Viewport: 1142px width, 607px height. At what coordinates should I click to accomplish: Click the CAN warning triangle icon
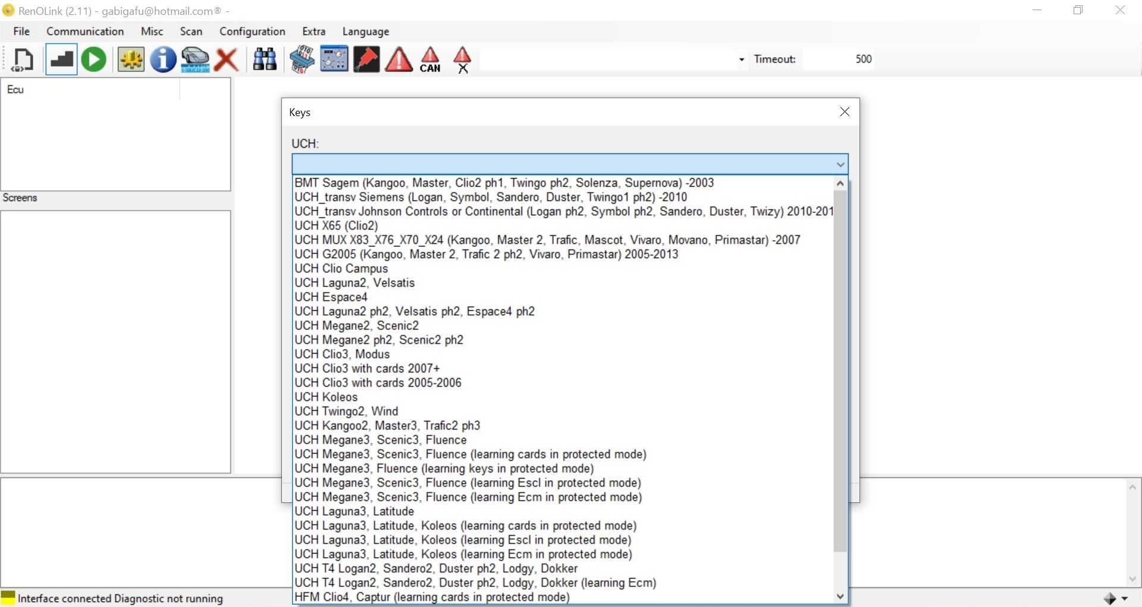[430, 60]
